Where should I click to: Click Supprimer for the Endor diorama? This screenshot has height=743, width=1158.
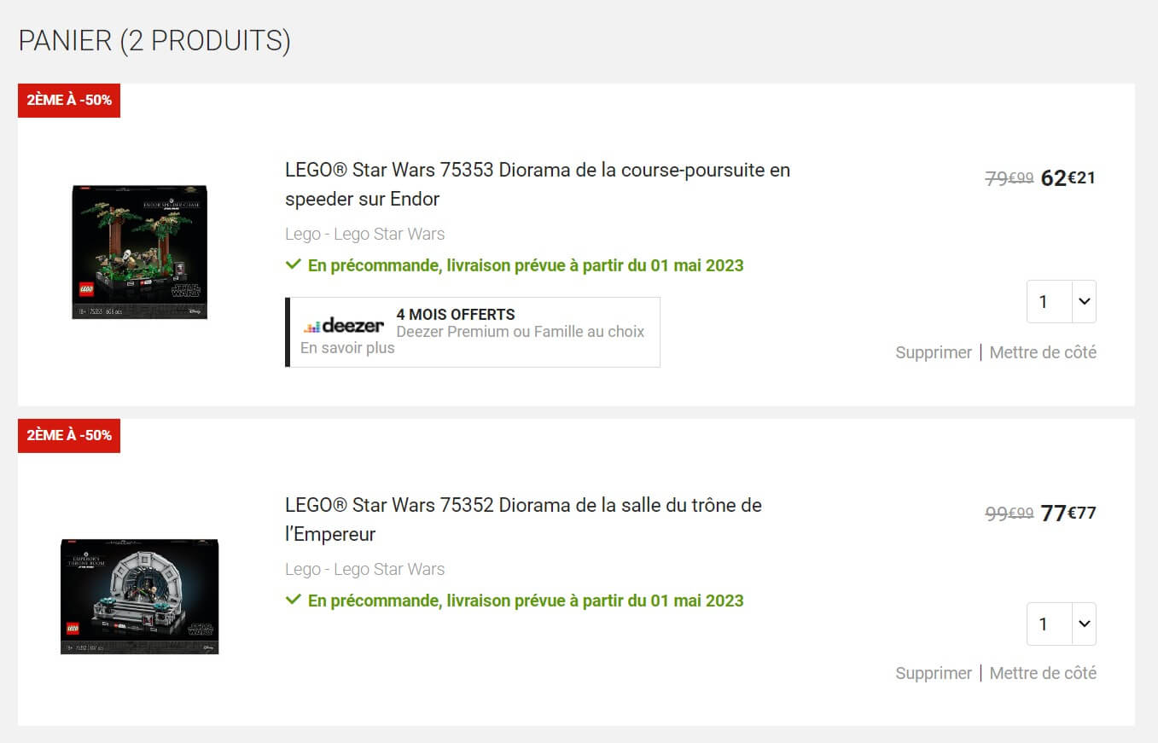click(934, 352)
